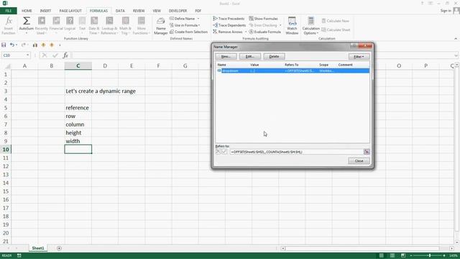Open Math & Trig functions
460x259 pixels.
pyautogui.click(x=125, y=26)
